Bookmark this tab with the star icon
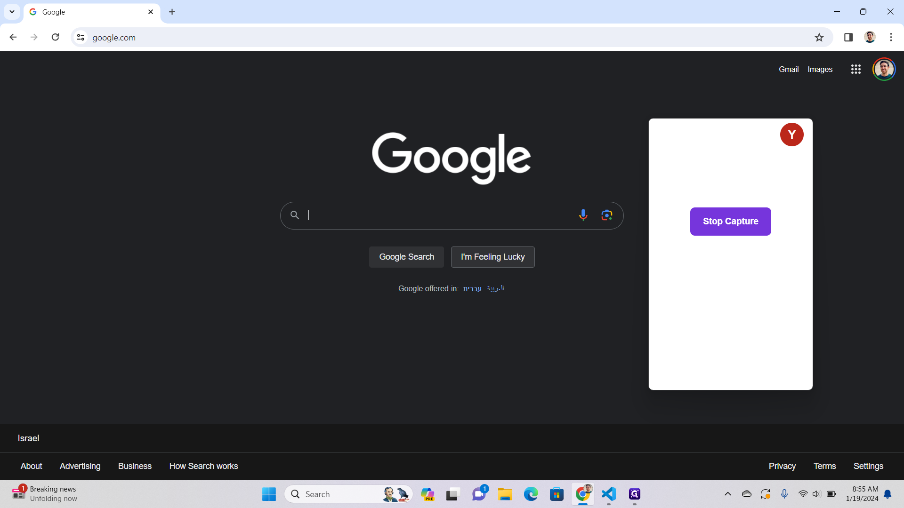 (819, 37)
